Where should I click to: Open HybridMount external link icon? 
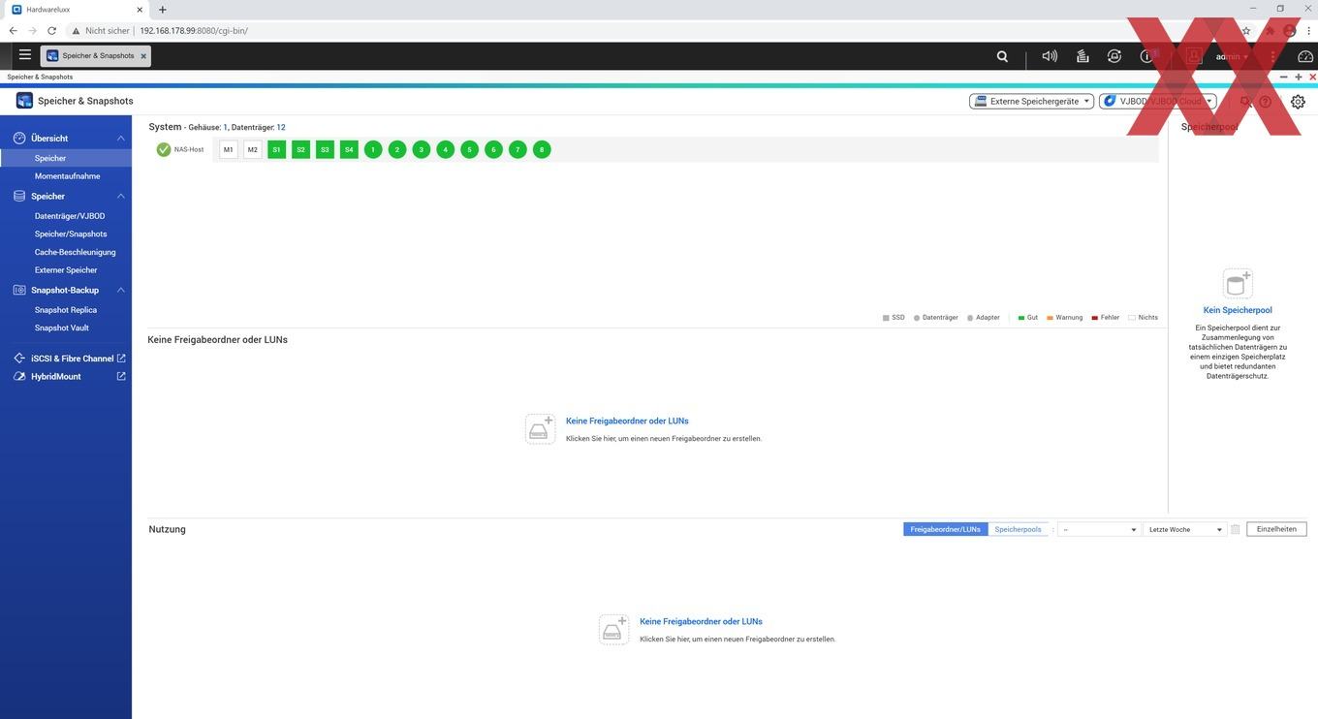[121, 376]
